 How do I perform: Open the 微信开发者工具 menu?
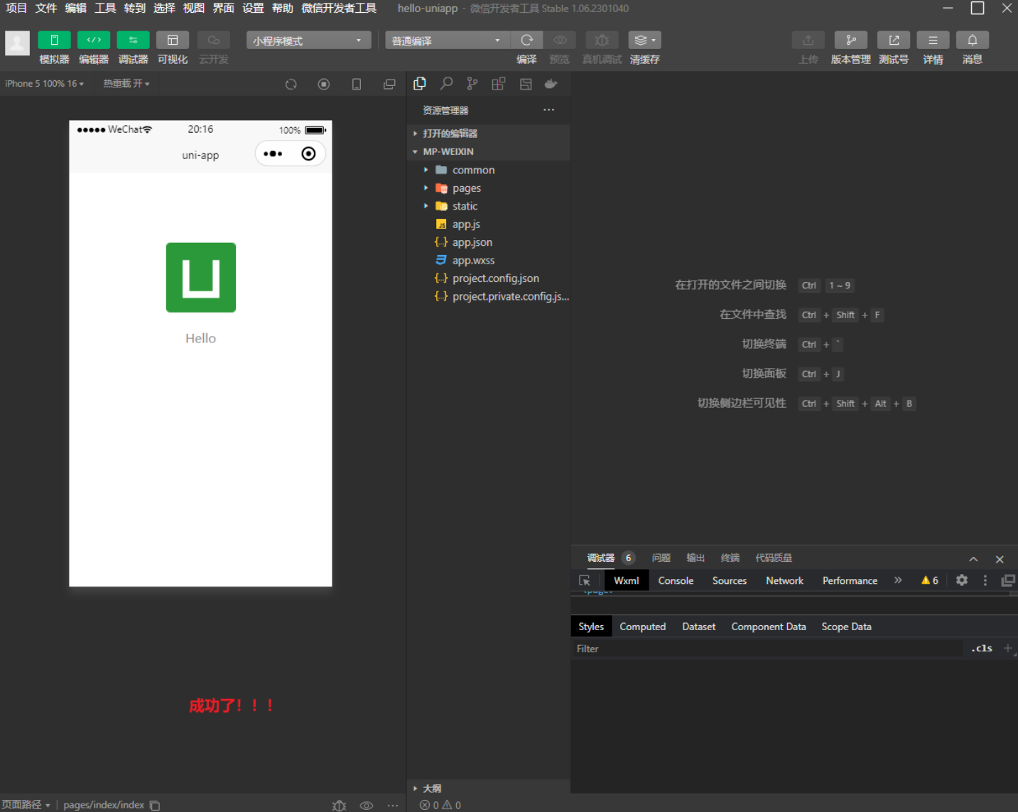[339, 9]
